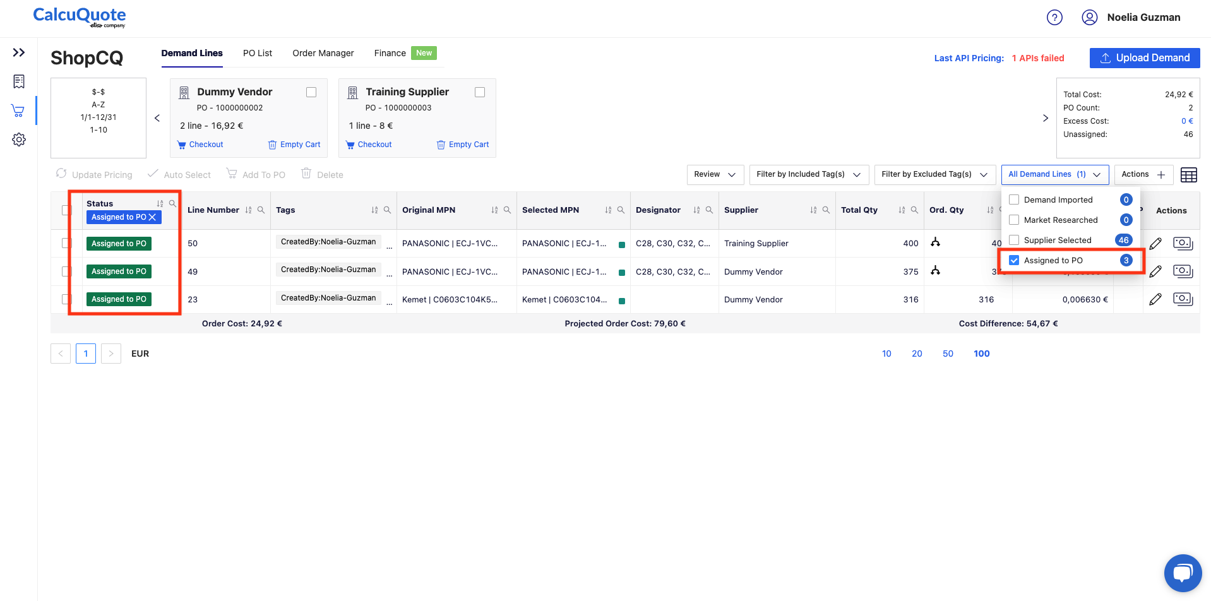Open Filter by Included Tag(s) dropdown
This screenshot has height=601, width=1211.
[x=809, y=174]
